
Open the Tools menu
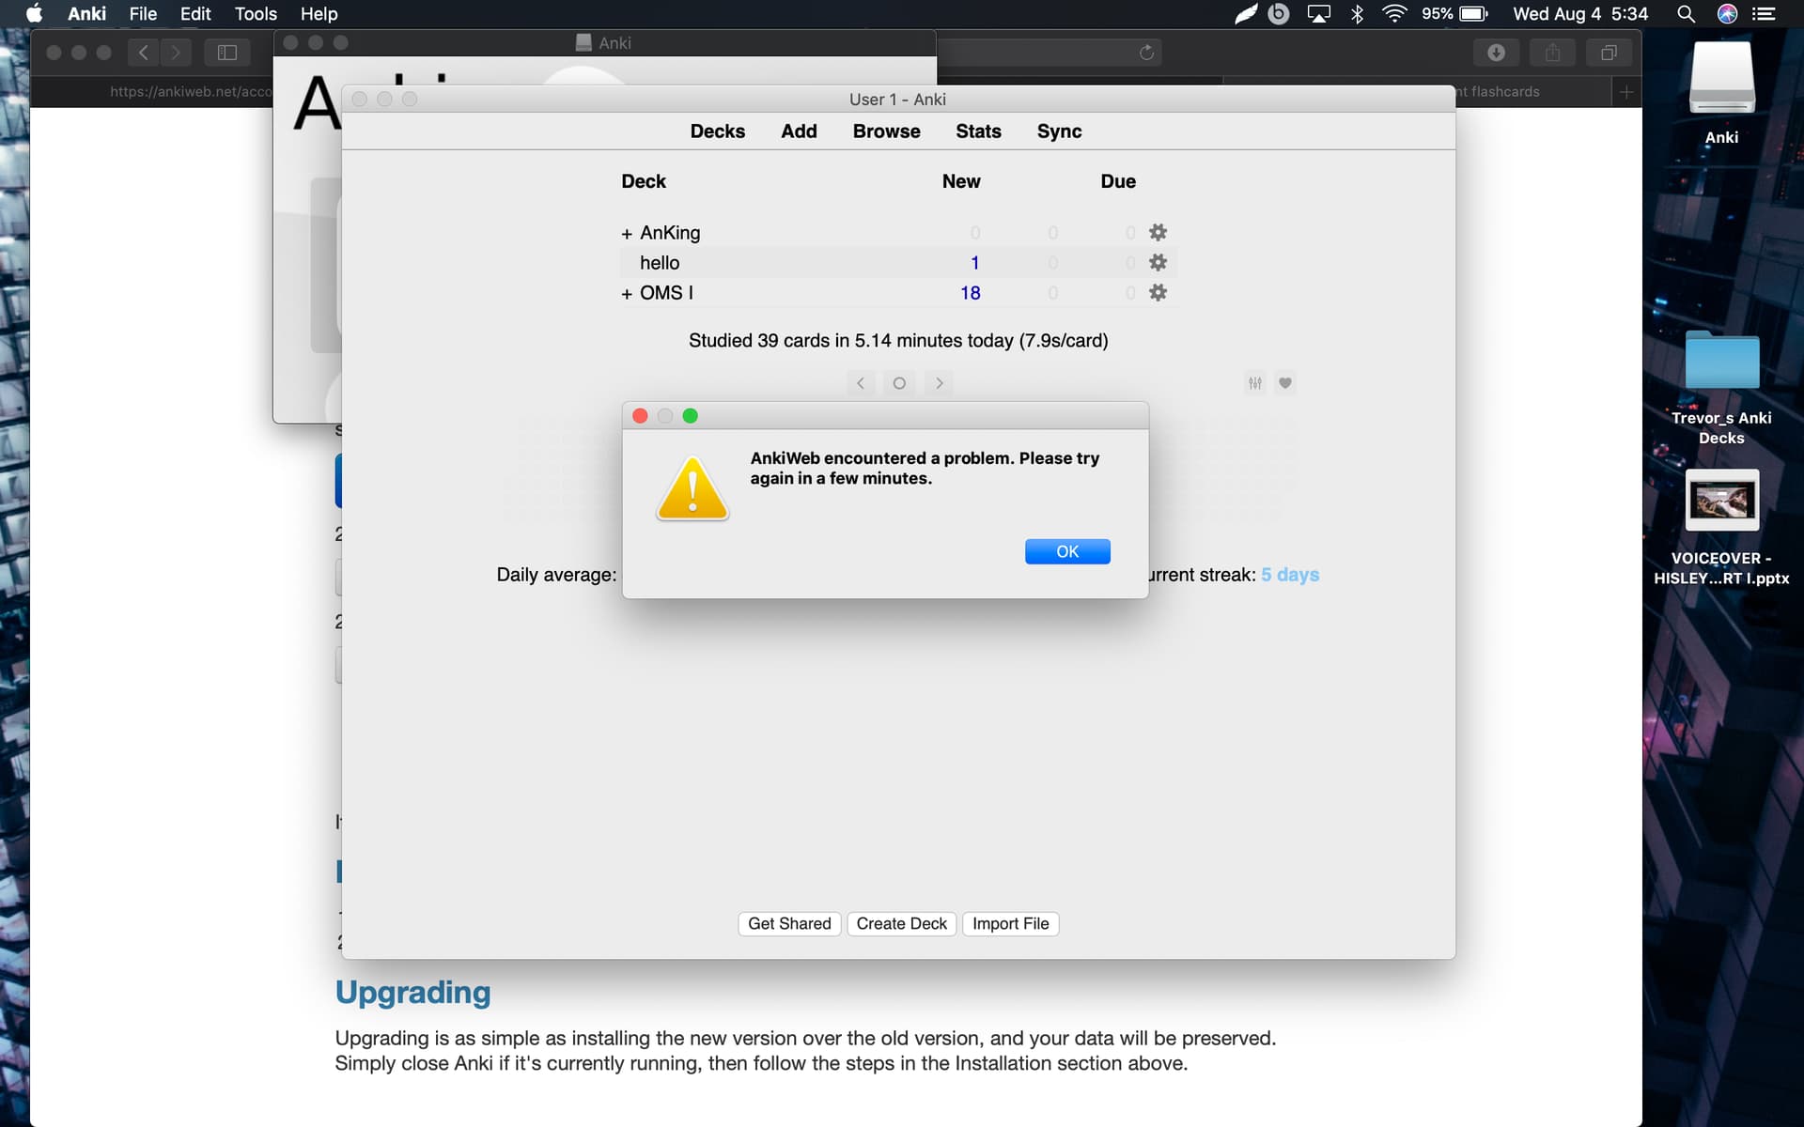click(x=256, y=14)
